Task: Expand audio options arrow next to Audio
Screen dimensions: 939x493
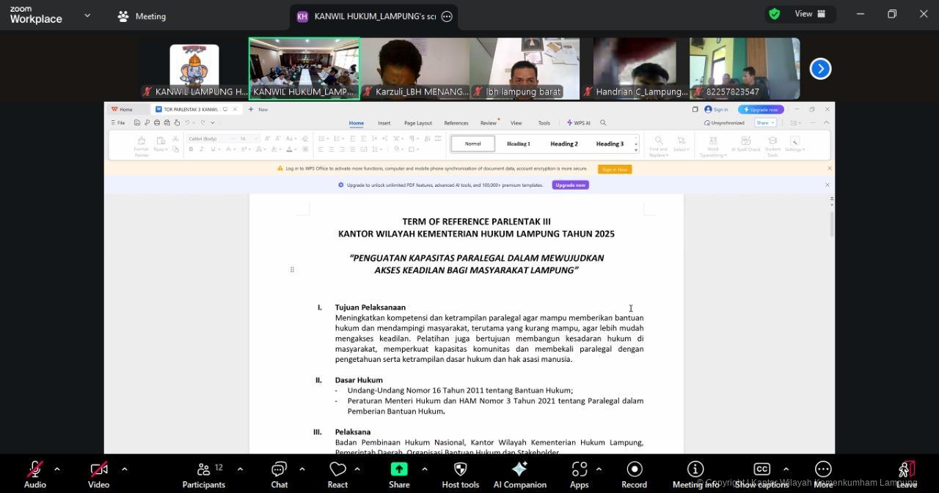Action: pyautogui.click(x=57, y=469)
